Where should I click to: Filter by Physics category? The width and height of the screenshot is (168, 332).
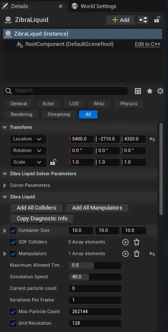(129, 104)
